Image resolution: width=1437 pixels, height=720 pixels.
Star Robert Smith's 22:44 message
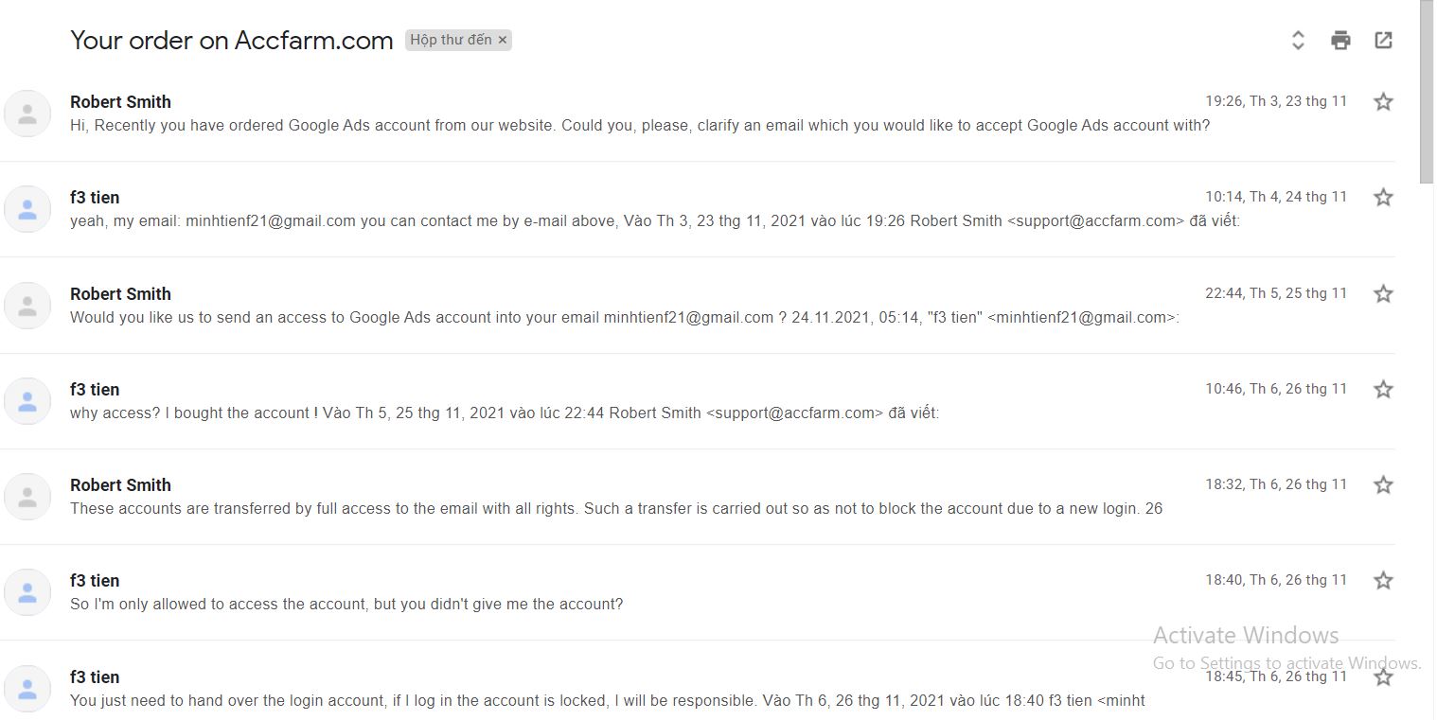[x=1383, y=293]
